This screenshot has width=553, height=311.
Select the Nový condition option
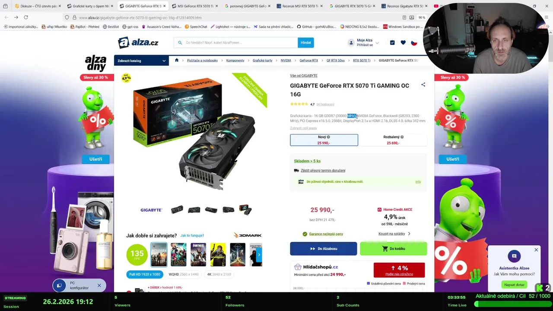click(x=324, y=140)
